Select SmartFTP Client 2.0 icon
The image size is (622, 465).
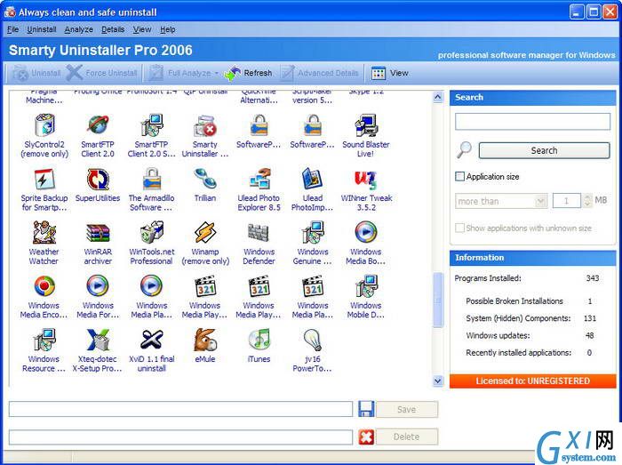98,124
